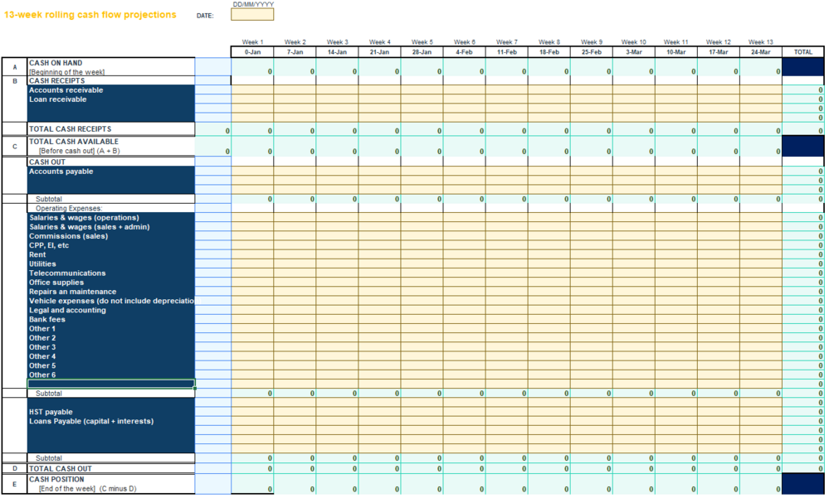Click the '21-Jan' date header
This screenshot has height=503, width=834.
[x=380, y=52]
